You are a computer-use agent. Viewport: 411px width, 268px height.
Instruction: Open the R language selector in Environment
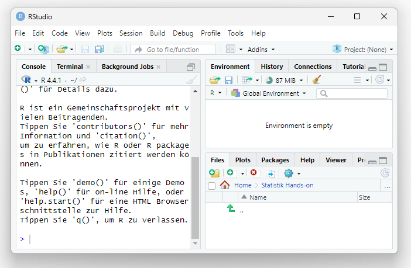coord(215,93)
